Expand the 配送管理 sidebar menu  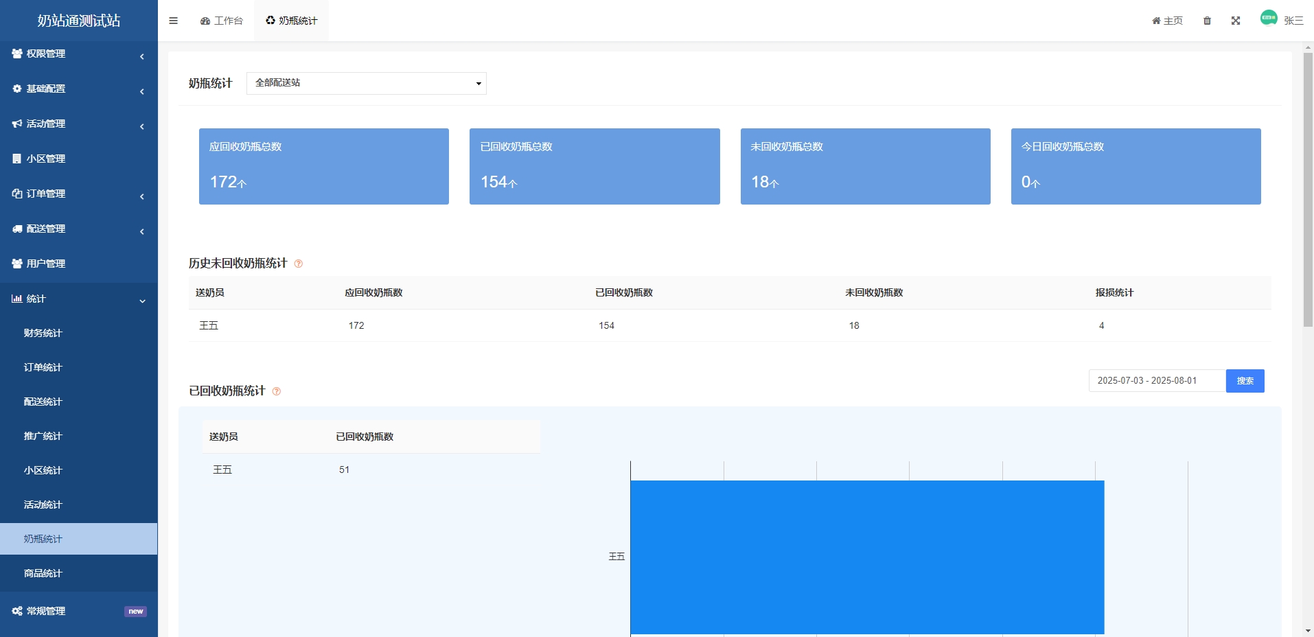pos(78,229)
